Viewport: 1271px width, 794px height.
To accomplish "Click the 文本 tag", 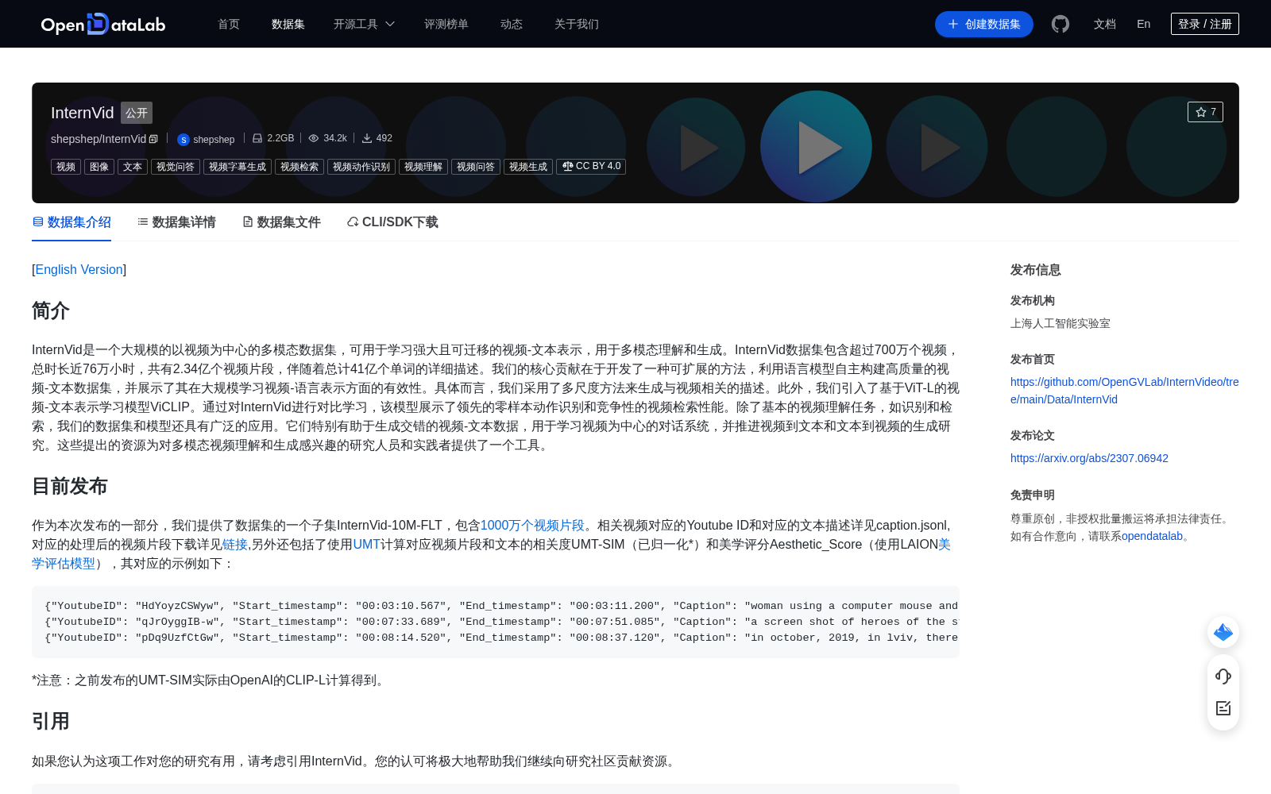I will tap(133, 167).
